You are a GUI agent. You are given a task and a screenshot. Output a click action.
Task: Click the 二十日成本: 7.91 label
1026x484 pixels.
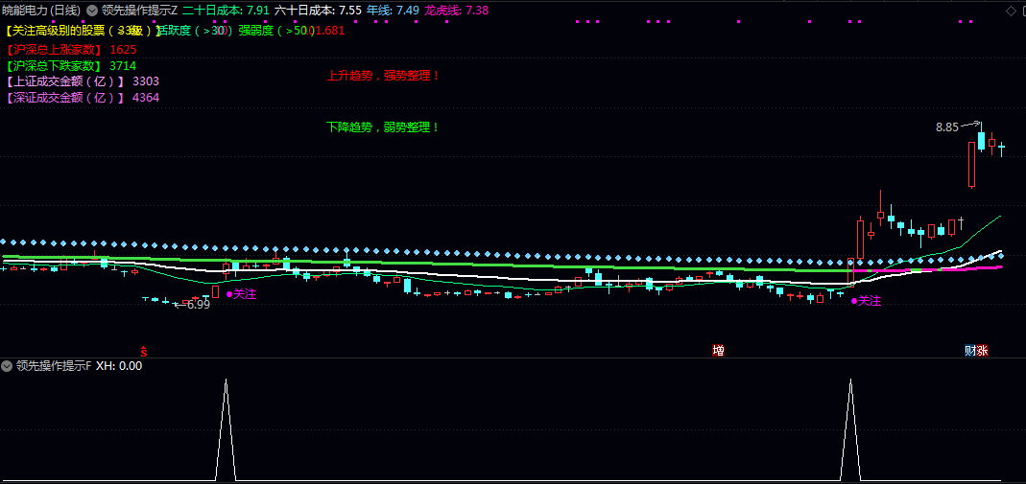pyautogui.click(x=226, y=11)
